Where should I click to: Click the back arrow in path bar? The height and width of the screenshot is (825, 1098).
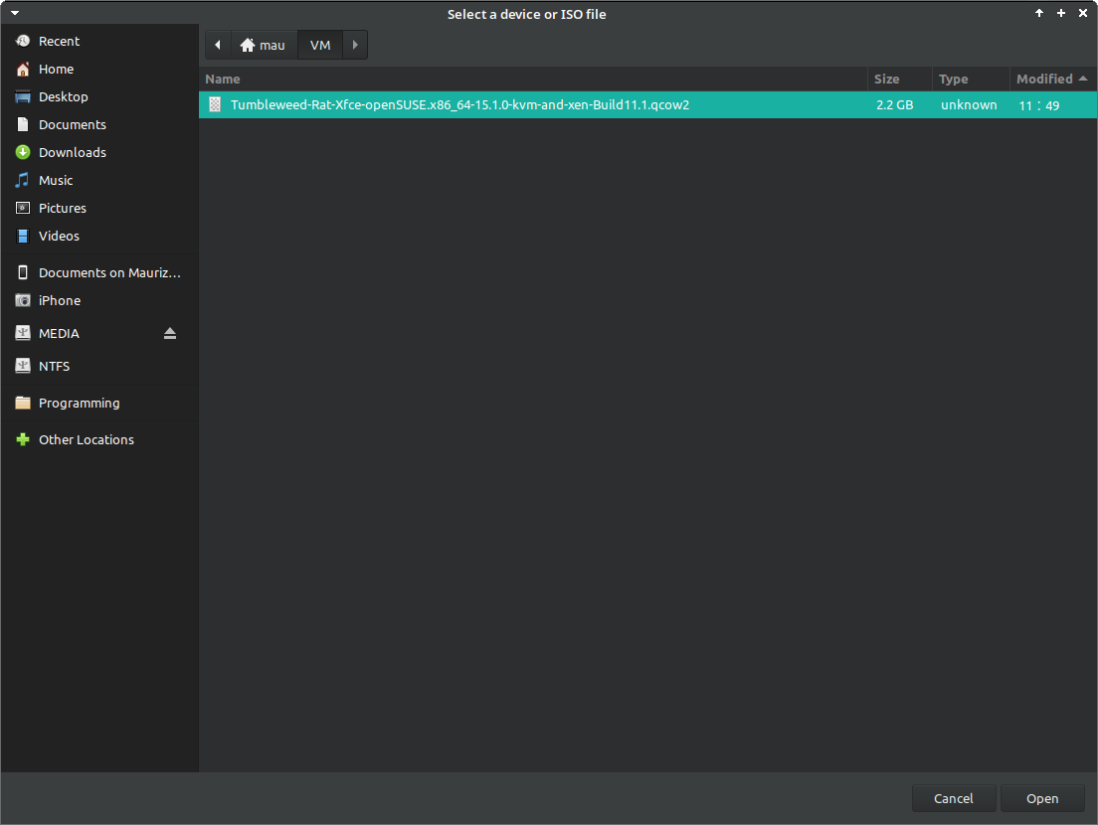218,45
